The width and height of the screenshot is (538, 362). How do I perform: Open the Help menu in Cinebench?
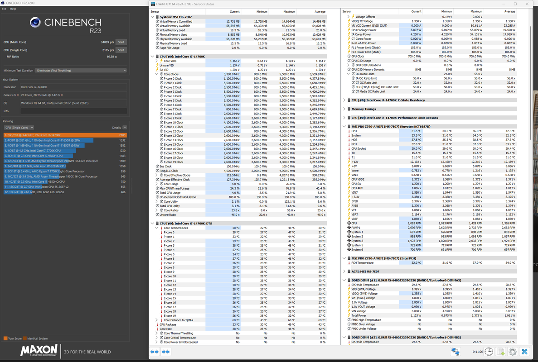(x=13, y=9)
